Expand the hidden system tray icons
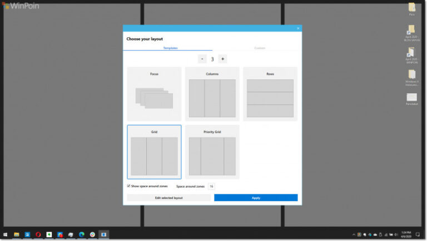The image size is (427, 241). 354,235
